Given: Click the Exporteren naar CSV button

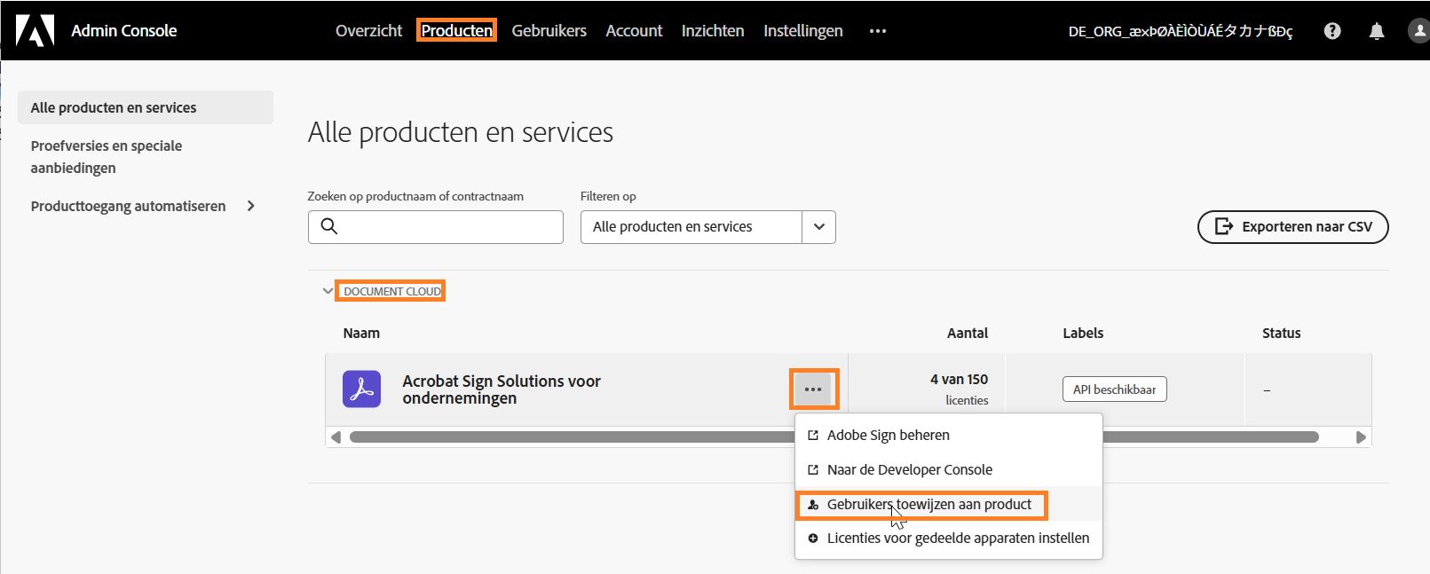Looking at the screenshot, I should 1292,227.
